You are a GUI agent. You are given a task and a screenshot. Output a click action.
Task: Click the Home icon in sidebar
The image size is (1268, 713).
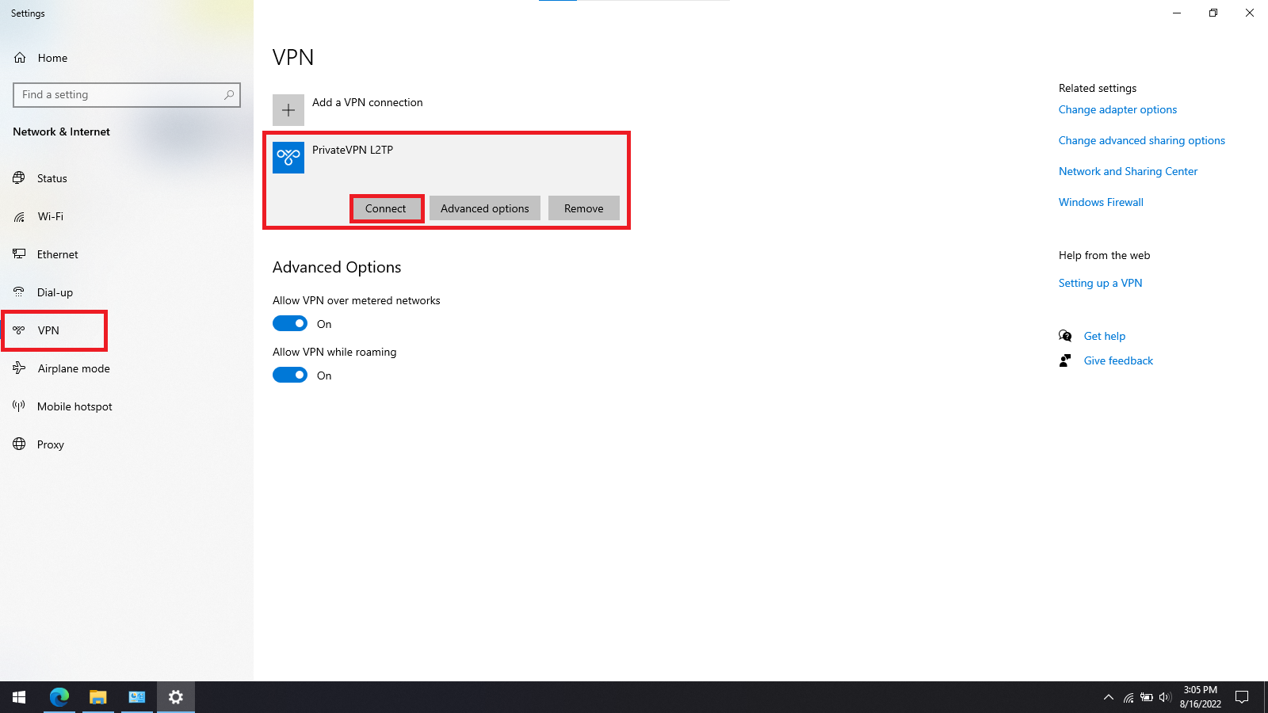20,58
